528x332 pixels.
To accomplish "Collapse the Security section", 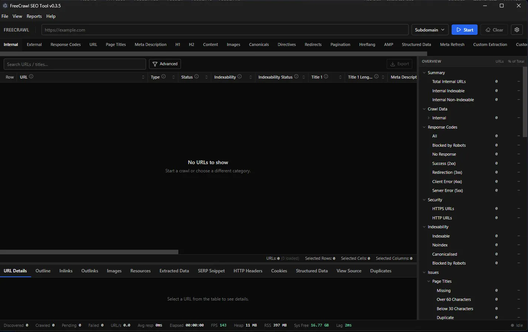I will point(425,200).
